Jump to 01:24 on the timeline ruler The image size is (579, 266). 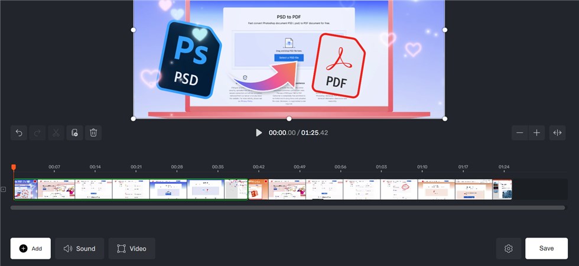point(504,167)
